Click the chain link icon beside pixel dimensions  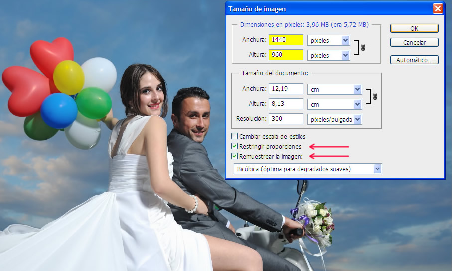(363, 48)
